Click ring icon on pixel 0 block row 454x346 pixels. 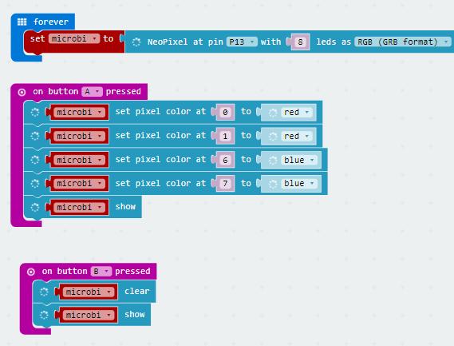pos(35,112)
